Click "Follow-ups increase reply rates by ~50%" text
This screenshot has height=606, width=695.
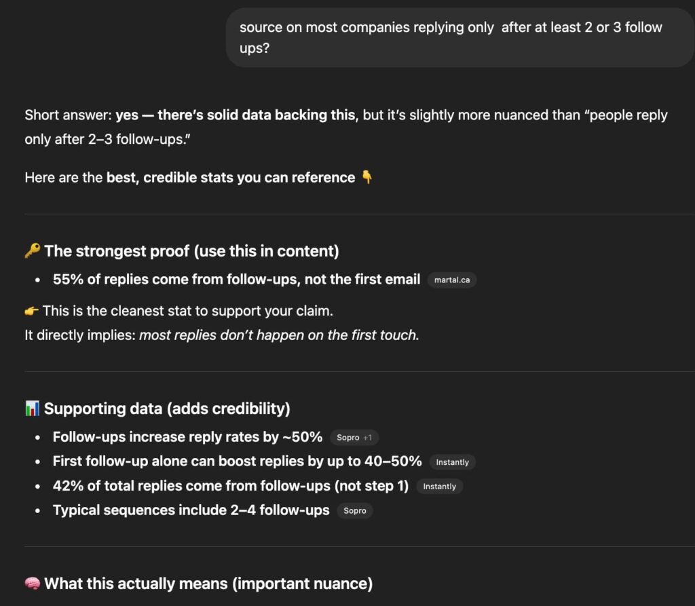[x=187, y=437]
